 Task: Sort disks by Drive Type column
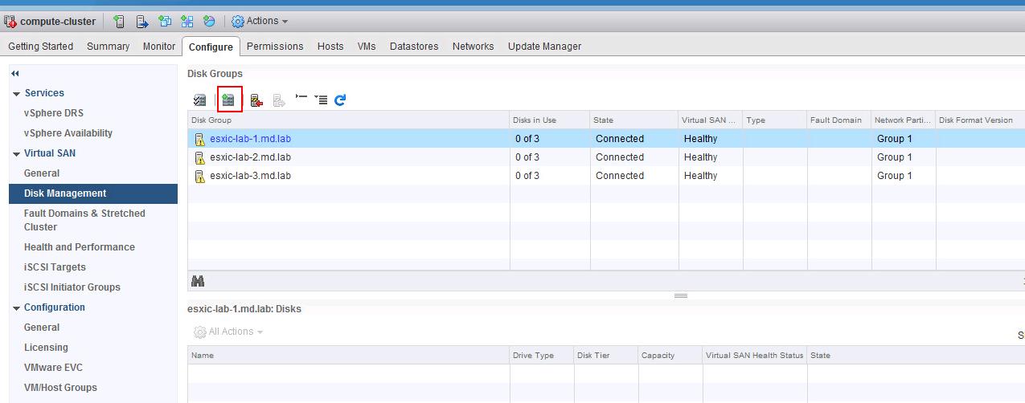542,356
